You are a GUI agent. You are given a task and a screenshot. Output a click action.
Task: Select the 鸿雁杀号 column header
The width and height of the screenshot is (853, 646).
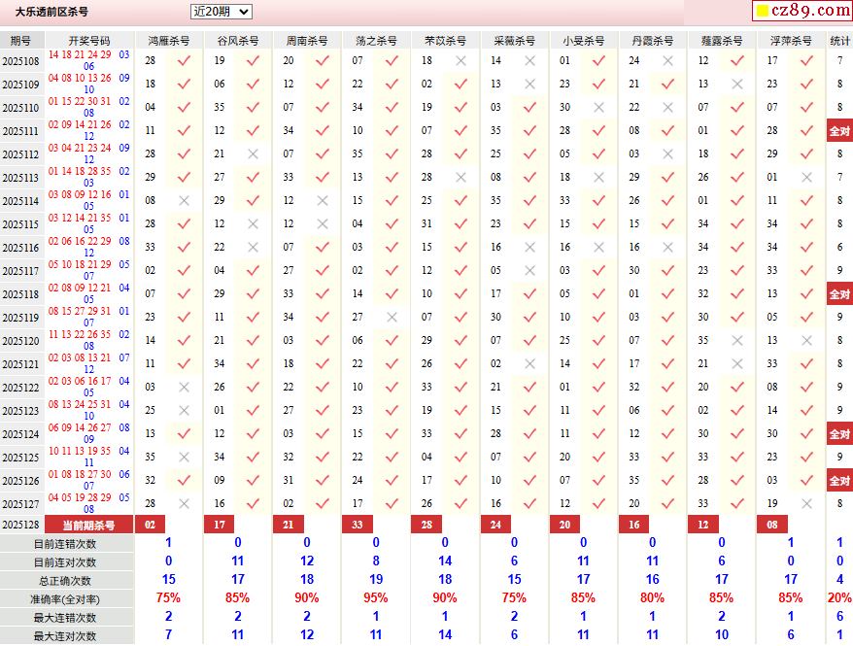click(169, 41)
